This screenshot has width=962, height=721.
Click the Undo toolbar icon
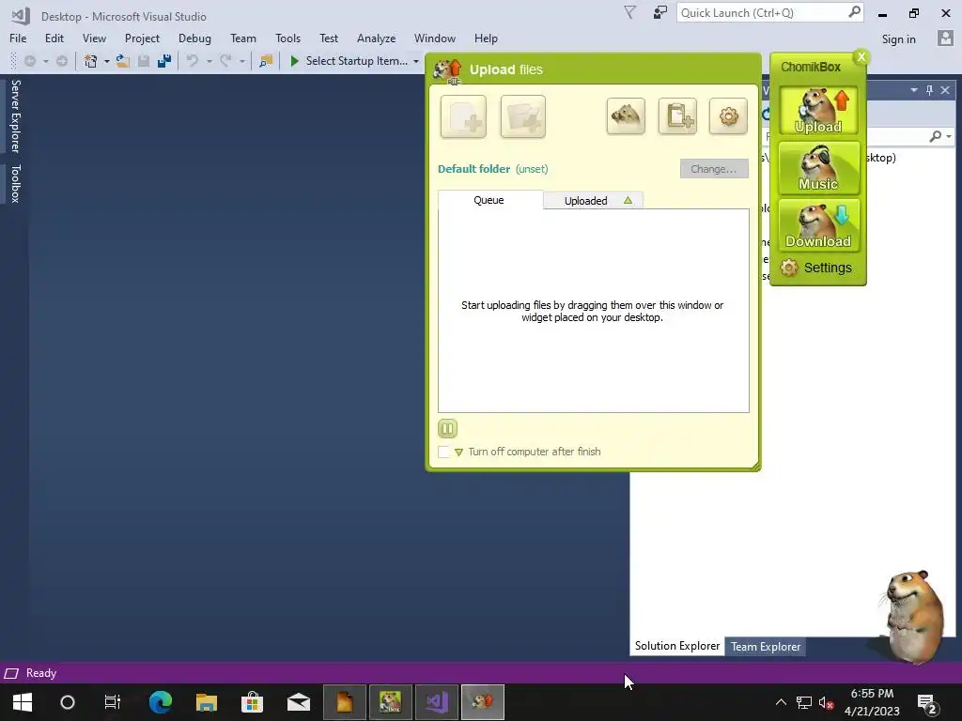pos(193,61)
